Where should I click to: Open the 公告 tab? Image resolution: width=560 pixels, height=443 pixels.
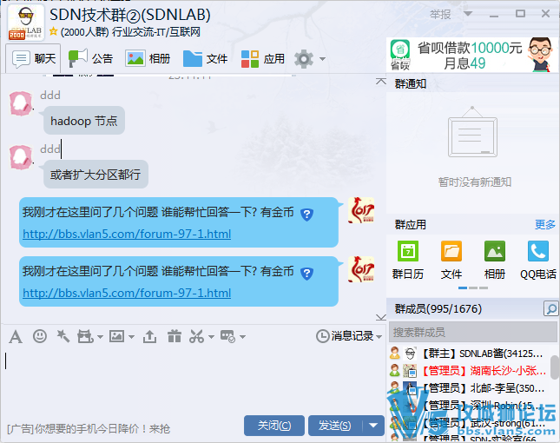coord(90,58)
